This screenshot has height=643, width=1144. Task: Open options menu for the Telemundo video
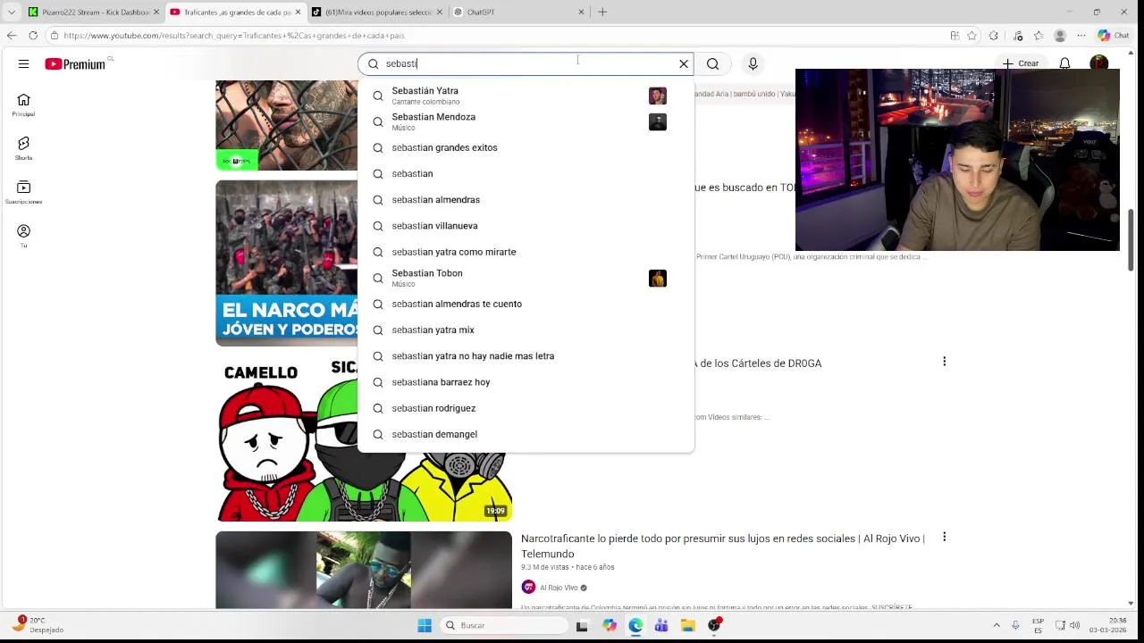(944, 537)
